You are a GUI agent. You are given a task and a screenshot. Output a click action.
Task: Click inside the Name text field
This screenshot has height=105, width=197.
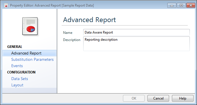(x=137, y=32)
